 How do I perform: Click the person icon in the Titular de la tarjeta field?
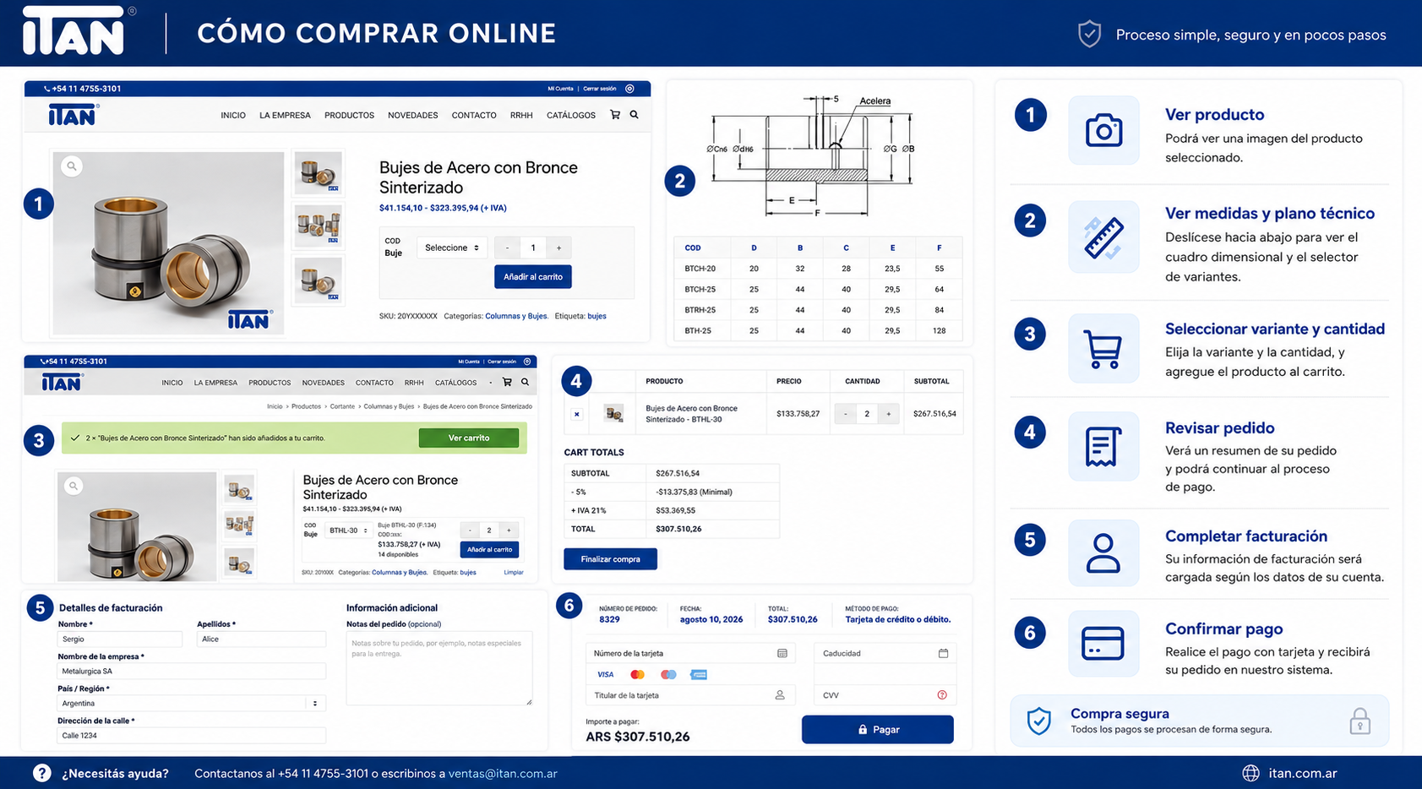[x=780, y=695]
